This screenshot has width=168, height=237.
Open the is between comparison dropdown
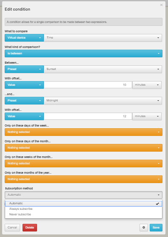click(83, 54)
